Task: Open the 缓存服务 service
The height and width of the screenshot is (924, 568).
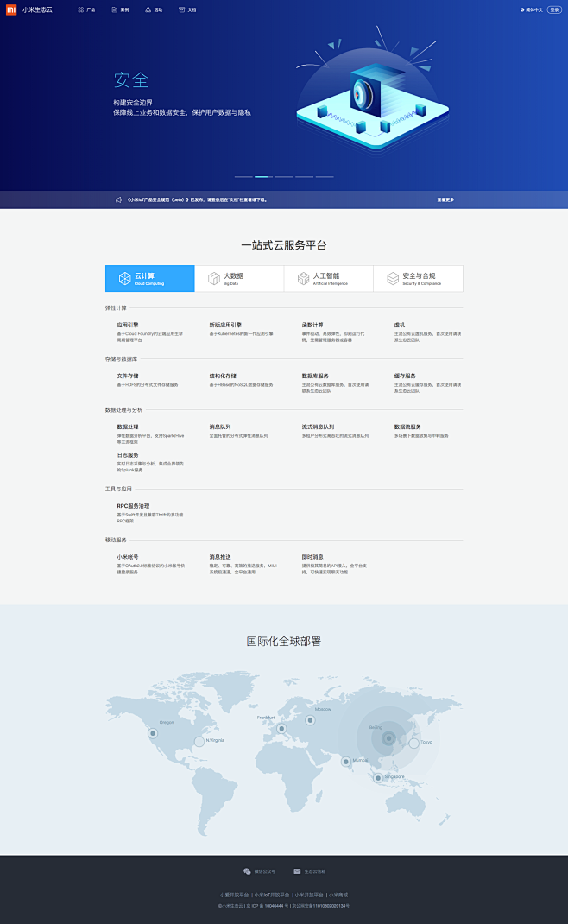Action: pos(406,376)
